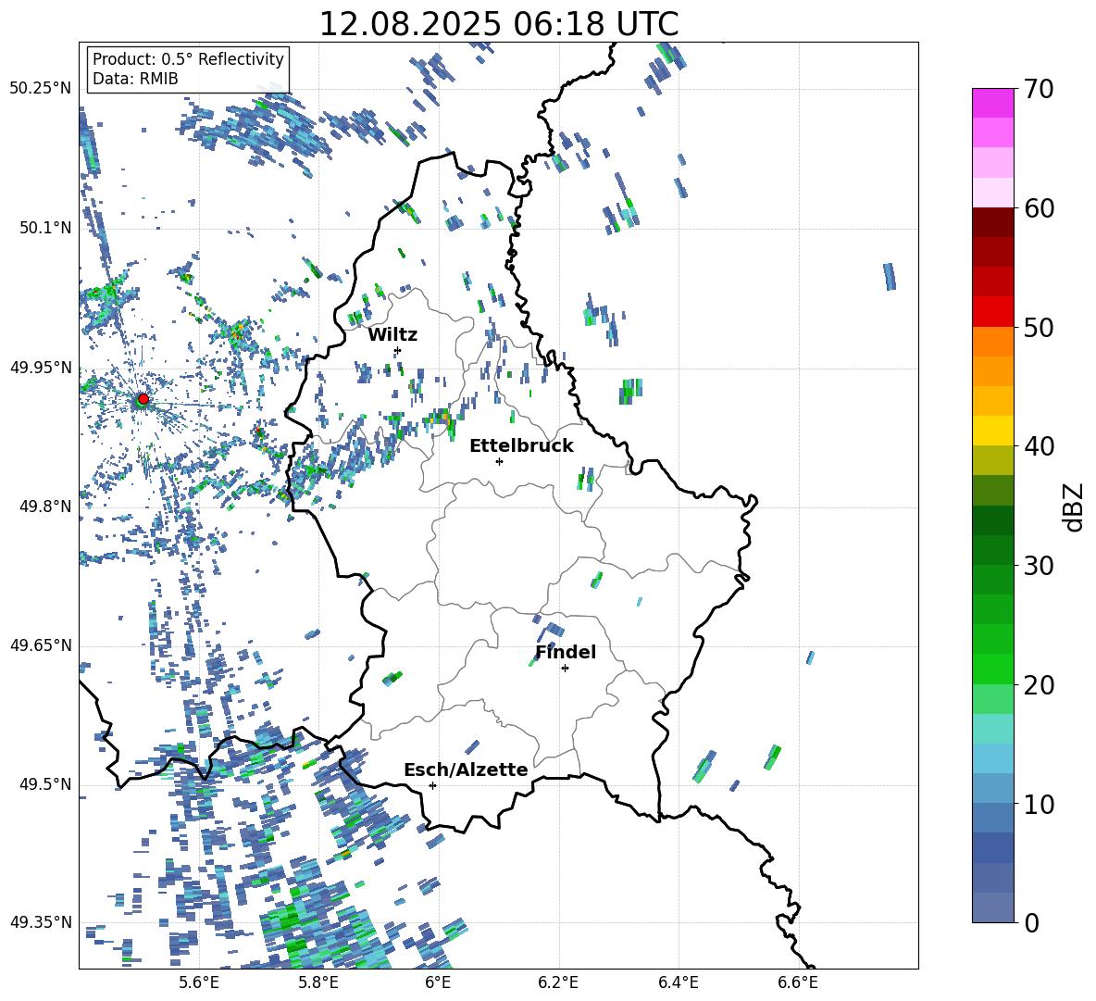Viewport: 1096px width, 1001px height.
Task: Click the blue segment below 10 on the colorbar
Action: 992,818
